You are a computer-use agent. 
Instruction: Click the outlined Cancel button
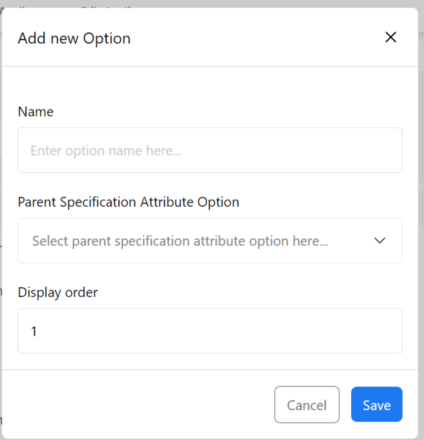[307, 404]
